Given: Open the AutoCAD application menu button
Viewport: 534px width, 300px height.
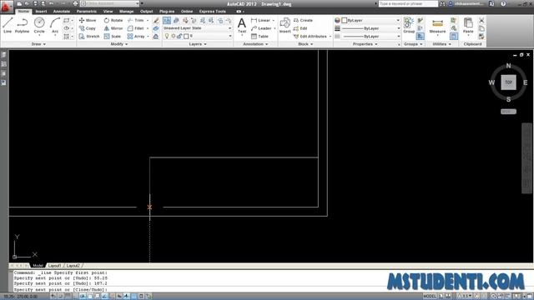Looking at the screenshot, I should click(6, 7).
